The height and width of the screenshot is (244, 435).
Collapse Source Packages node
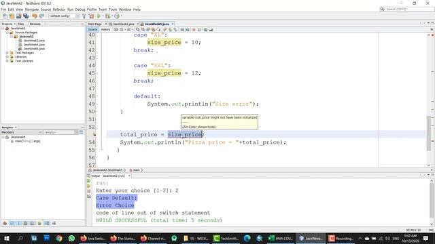coord(7,33)
